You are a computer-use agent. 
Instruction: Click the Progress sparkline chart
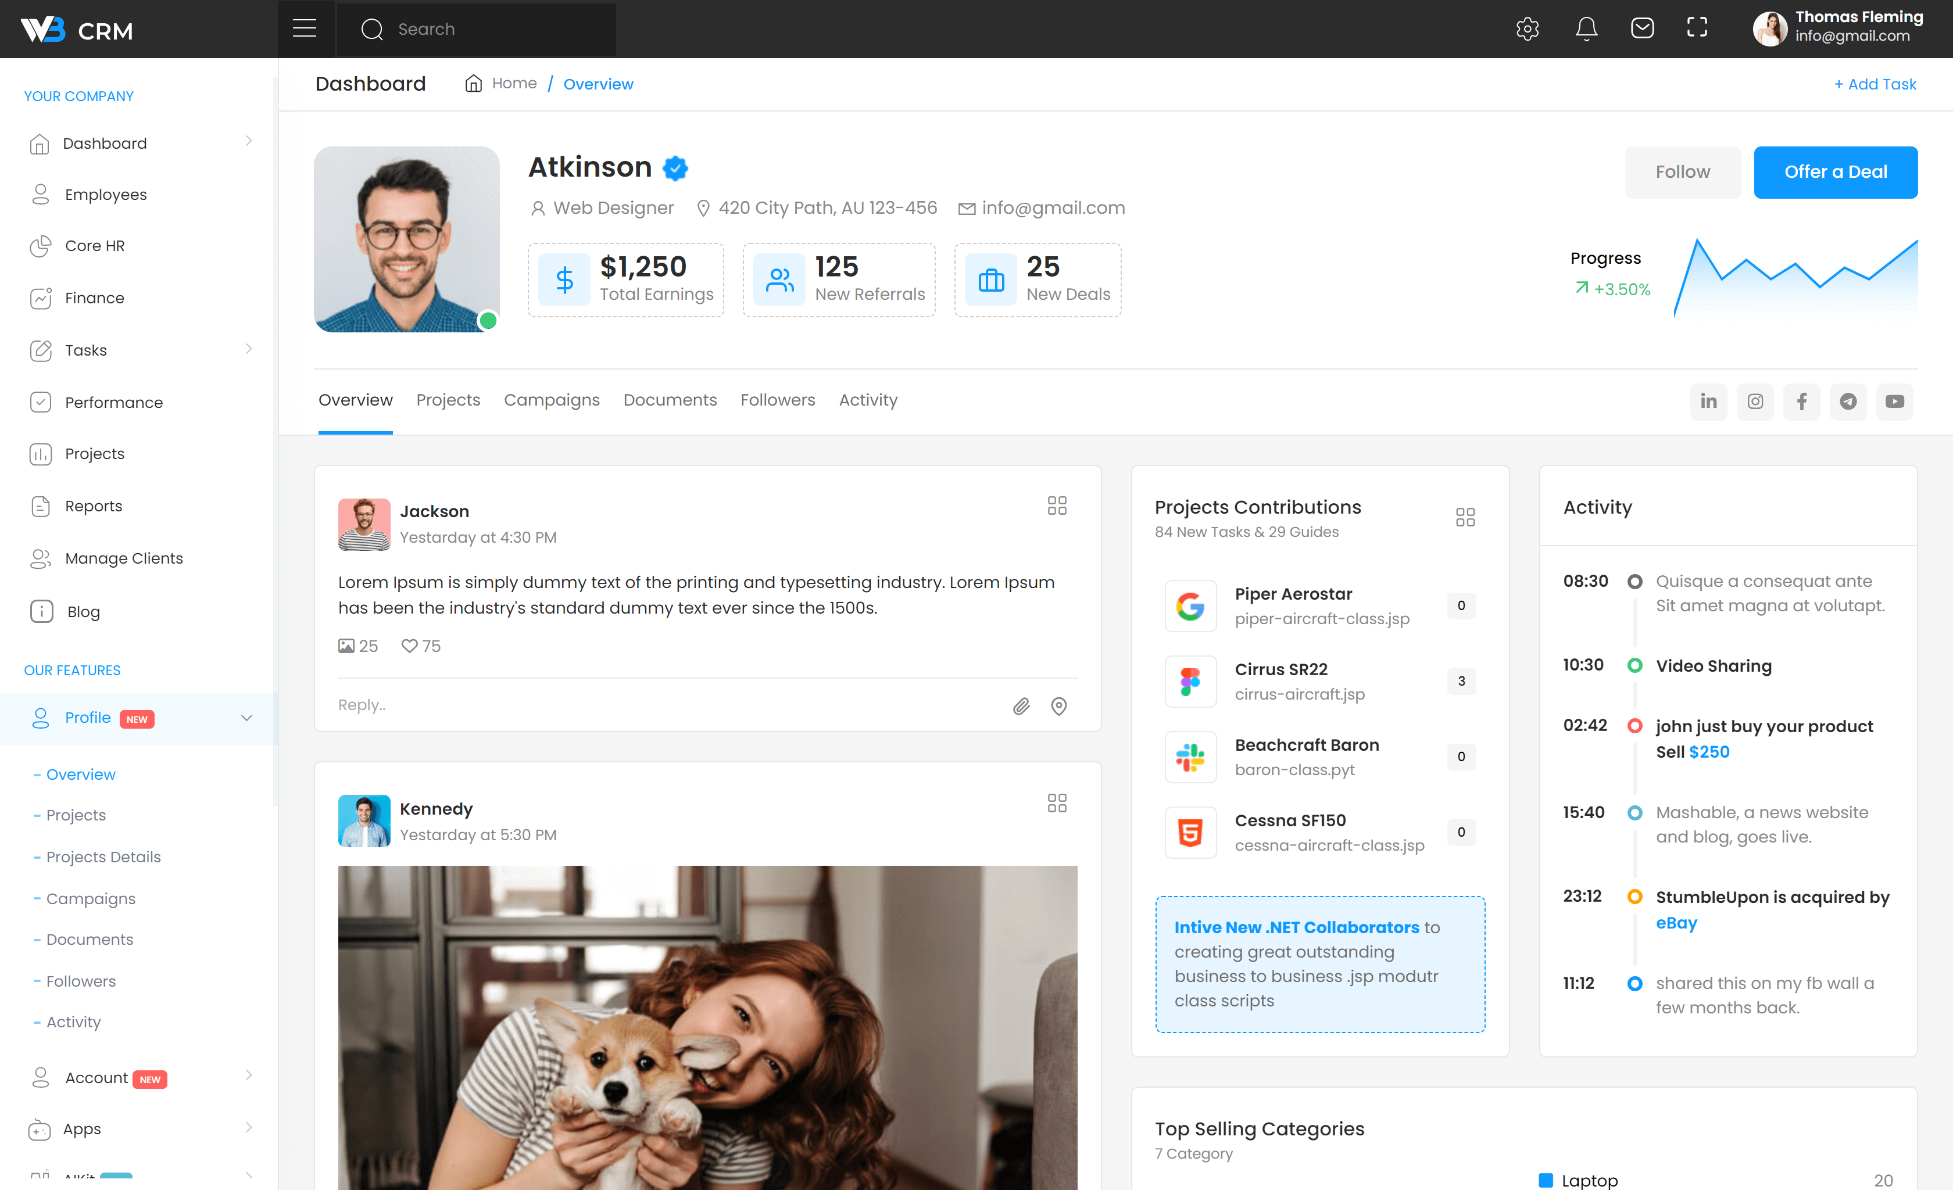pyautogui.click(x=1795, y=277)
